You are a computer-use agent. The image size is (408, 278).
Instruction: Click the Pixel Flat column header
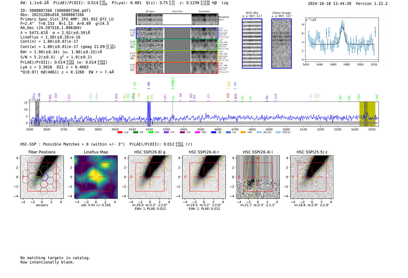[x=177, y=12]
